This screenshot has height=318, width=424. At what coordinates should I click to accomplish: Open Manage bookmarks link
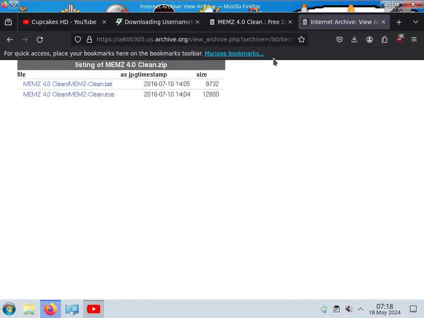tap(234, 53)
